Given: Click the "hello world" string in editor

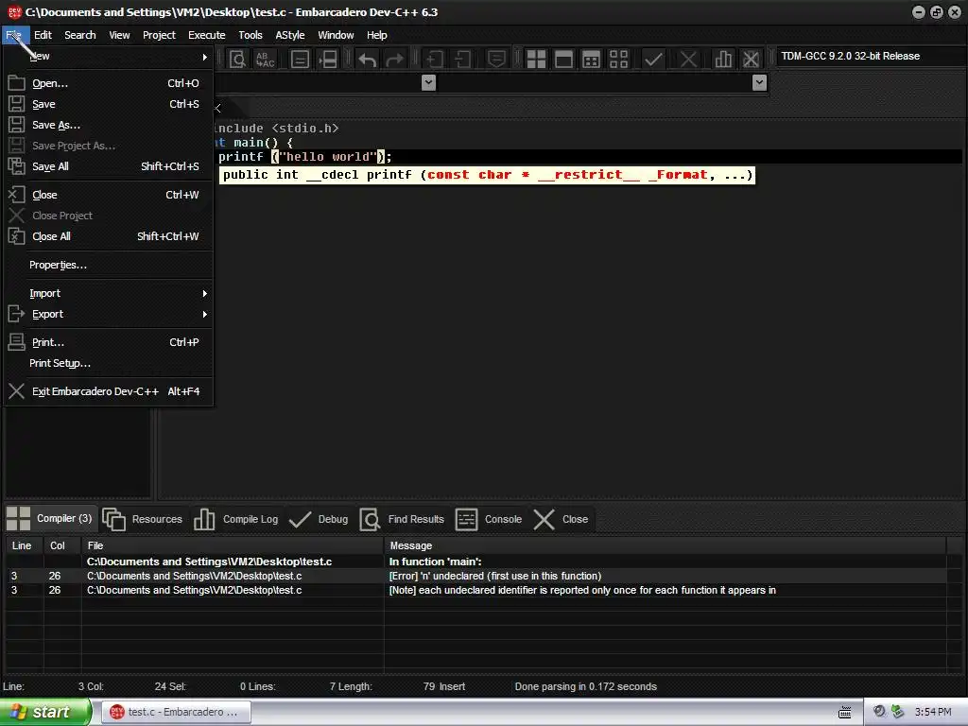Looking at the screenshot, I should [328, 157].
